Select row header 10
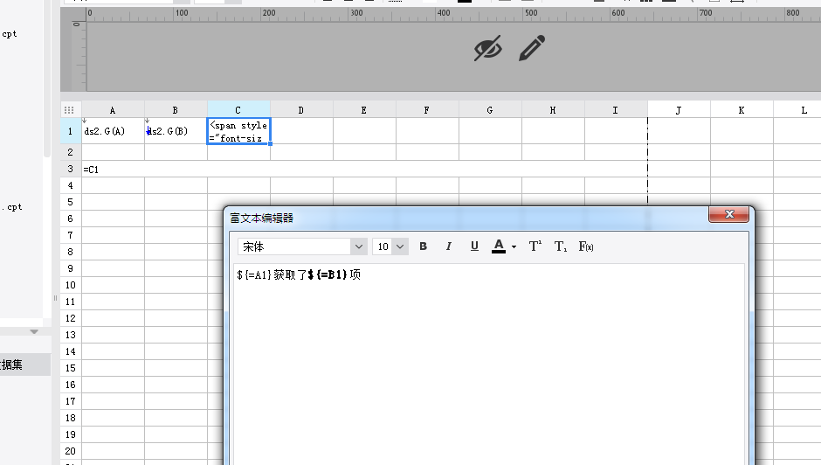The height and width of the screenshot is (465, 821). point(70,285)
